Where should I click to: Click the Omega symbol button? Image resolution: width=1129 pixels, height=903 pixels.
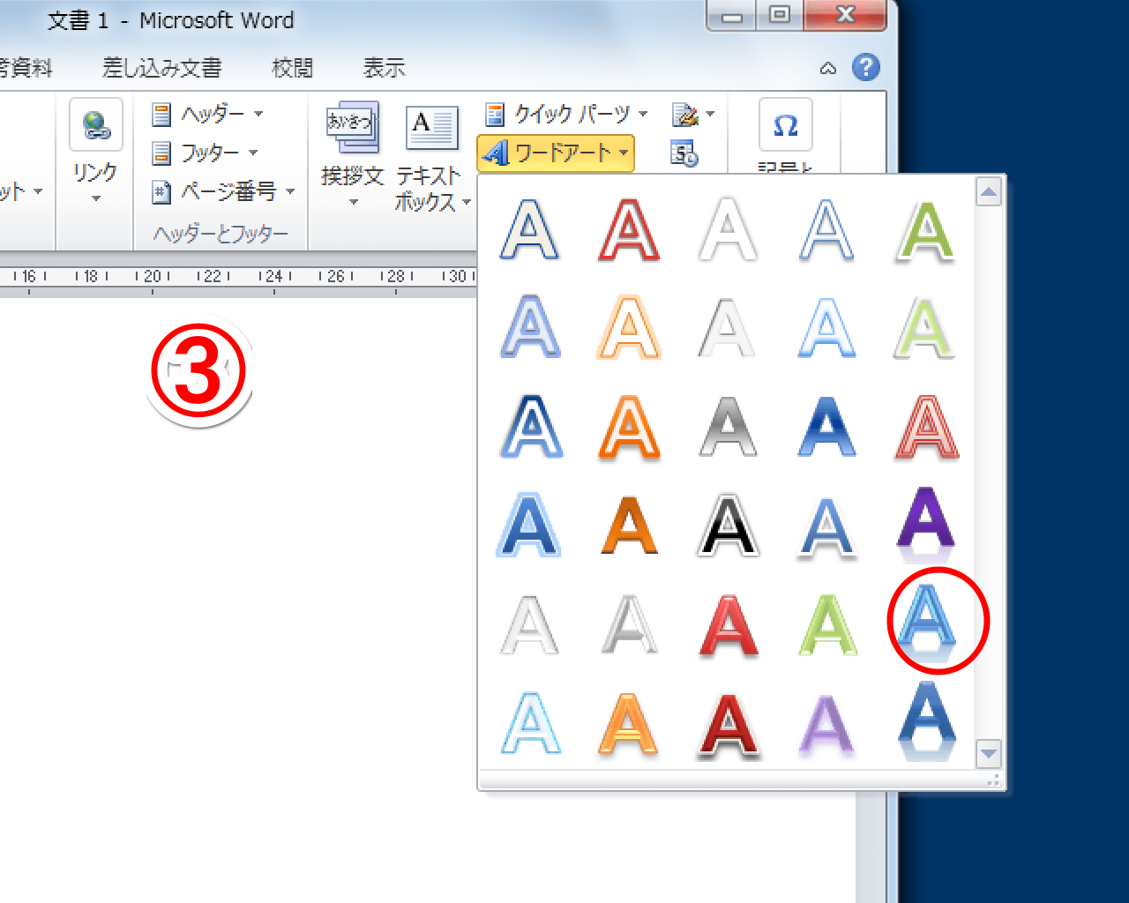point(785,125)
